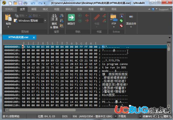Expand the quick access toolbar customize arrow
The height and width of the screenshot is (120, 173).
[x=45, y=3]
